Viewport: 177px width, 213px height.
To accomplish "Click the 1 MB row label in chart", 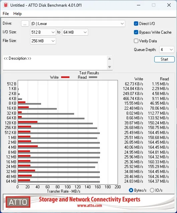I will [12, 138].
